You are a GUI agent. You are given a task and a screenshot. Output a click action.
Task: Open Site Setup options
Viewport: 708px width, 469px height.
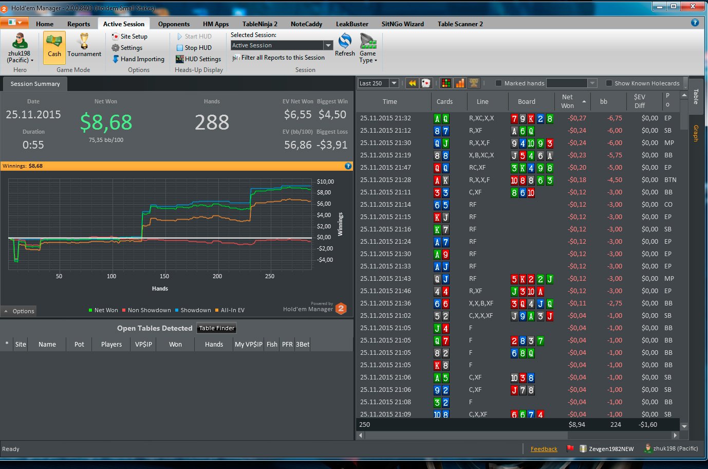click(129, 37)
